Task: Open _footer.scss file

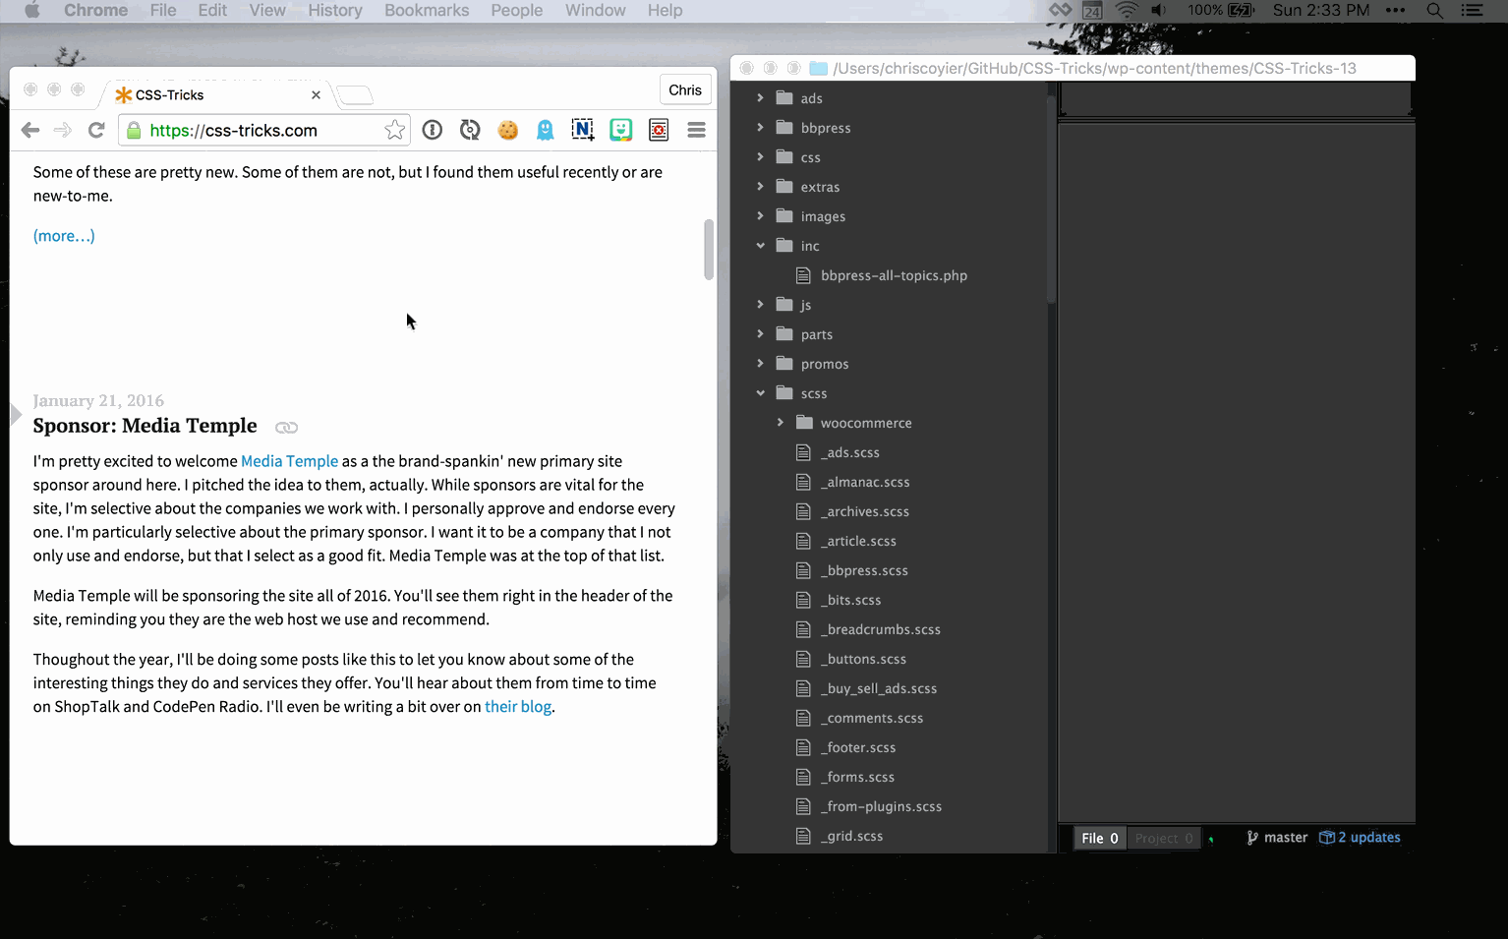Action: pyautogui.click(x=858, y=747)
